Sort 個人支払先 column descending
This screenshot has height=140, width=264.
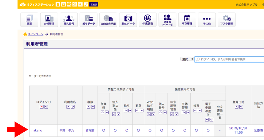point(118,114)
